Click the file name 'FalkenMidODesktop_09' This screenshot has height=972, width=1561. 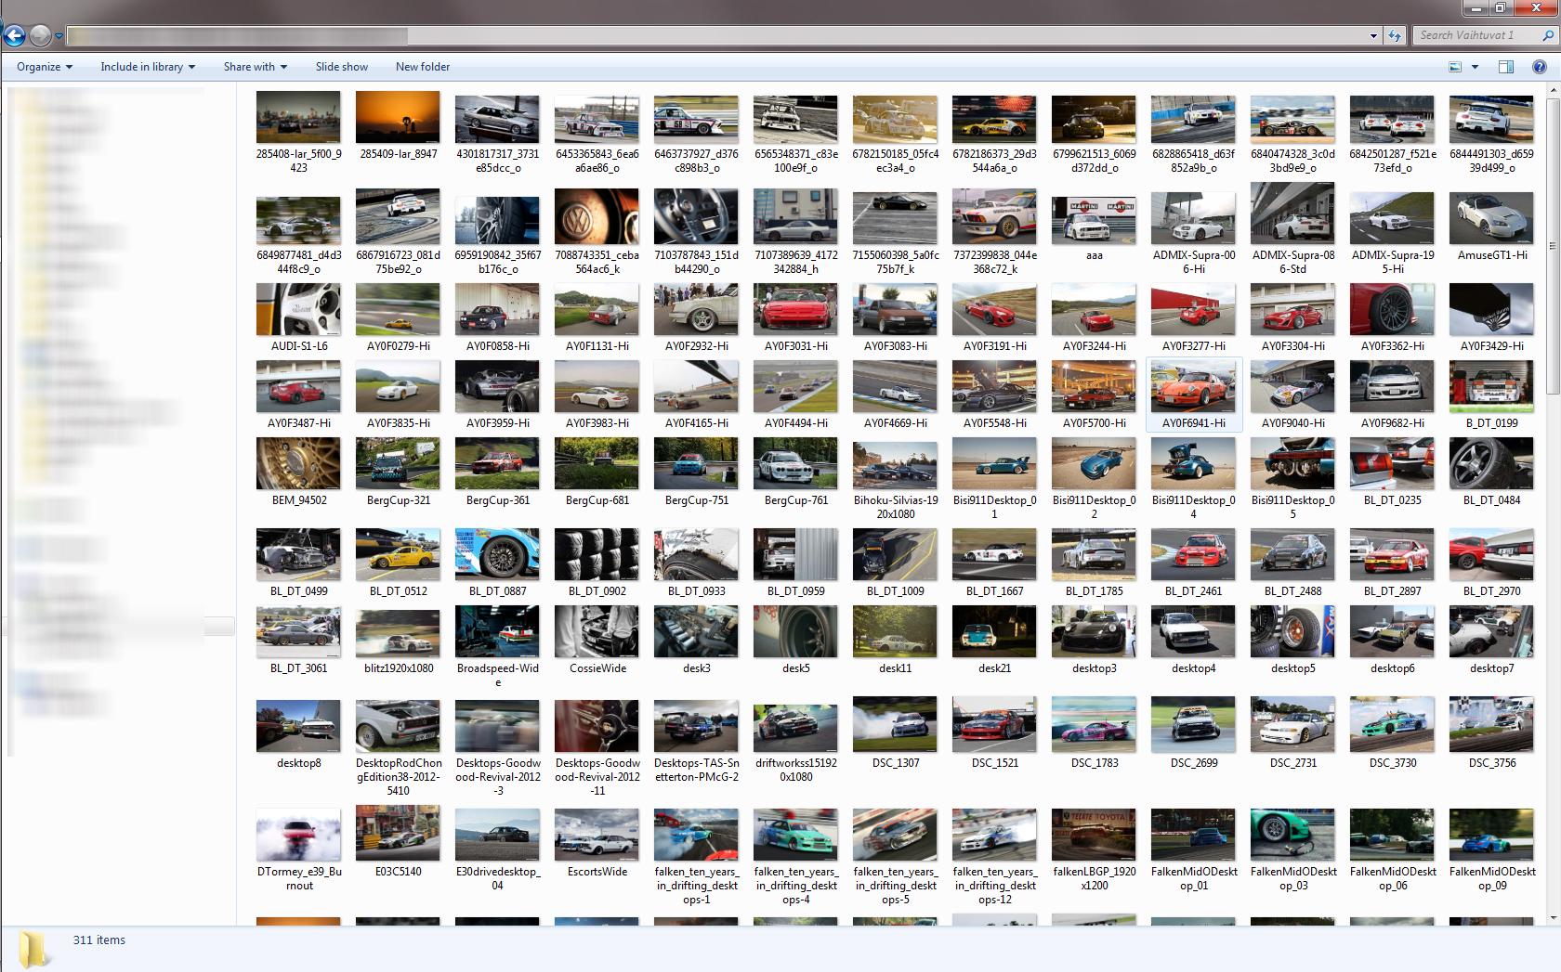point(1491,878)
